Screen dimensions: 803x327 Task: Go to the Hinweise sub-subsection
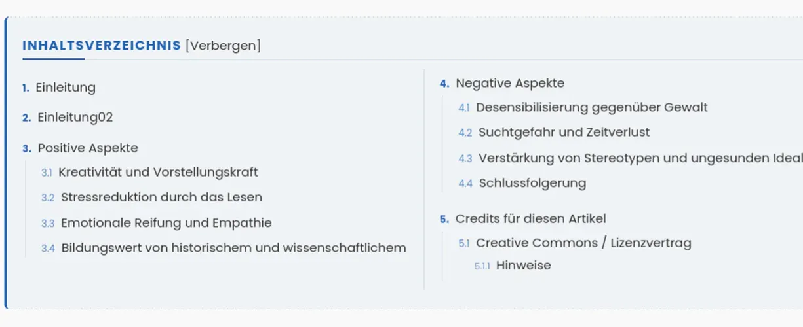point(523,266)
